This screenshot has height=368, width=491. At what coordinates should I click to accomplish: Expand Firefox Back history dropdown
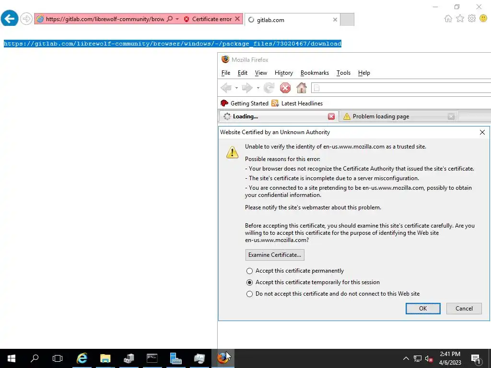(x=236, y=88)
